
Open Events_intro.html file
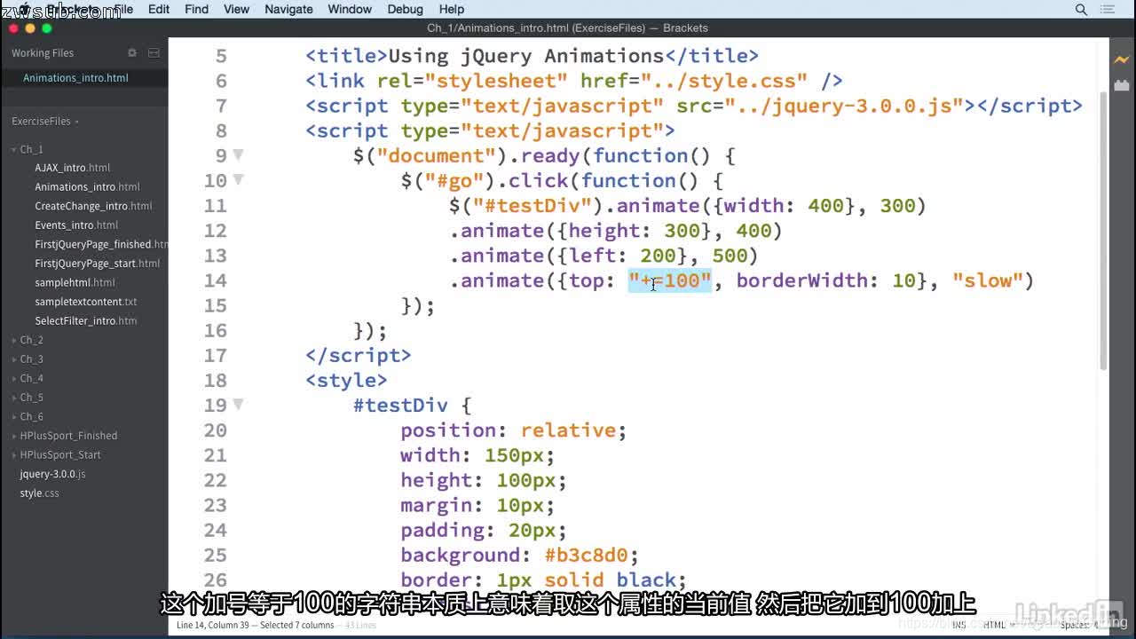click(x=76, y=225)
